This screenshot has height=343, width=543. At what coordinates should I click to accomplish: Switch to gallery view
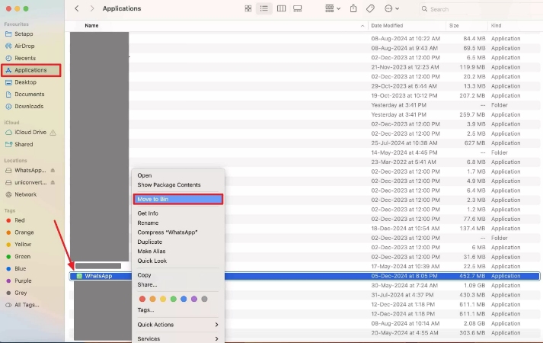coord(298,8)
